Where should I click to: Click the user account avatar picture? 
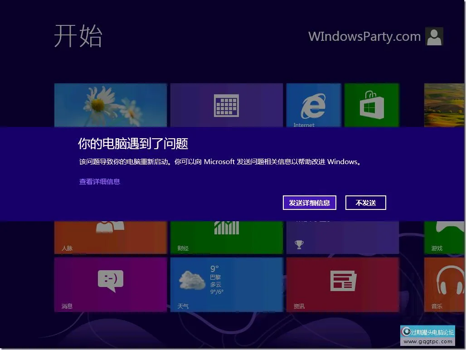coord(434,37)
